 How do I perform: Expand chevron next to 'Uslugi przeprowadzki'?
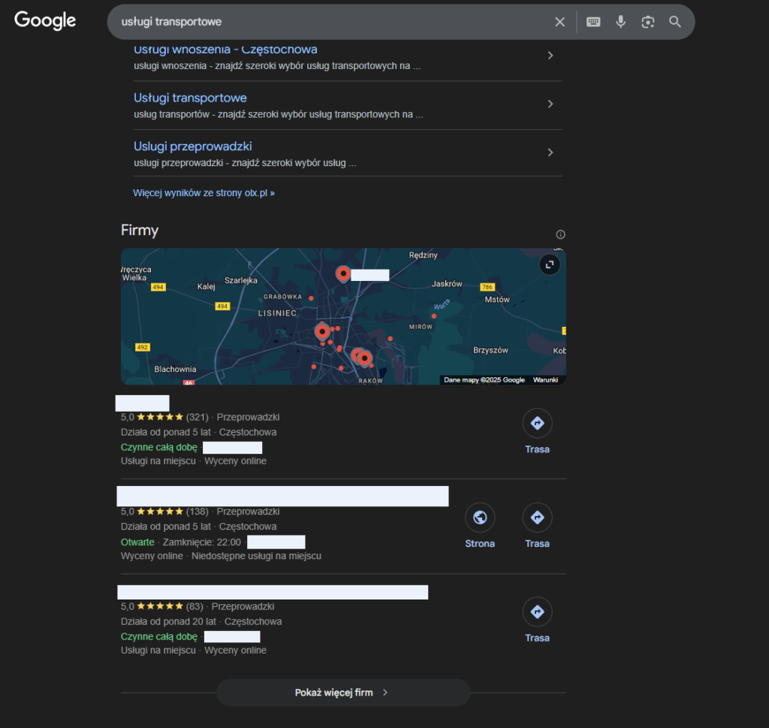pos(550,153)
